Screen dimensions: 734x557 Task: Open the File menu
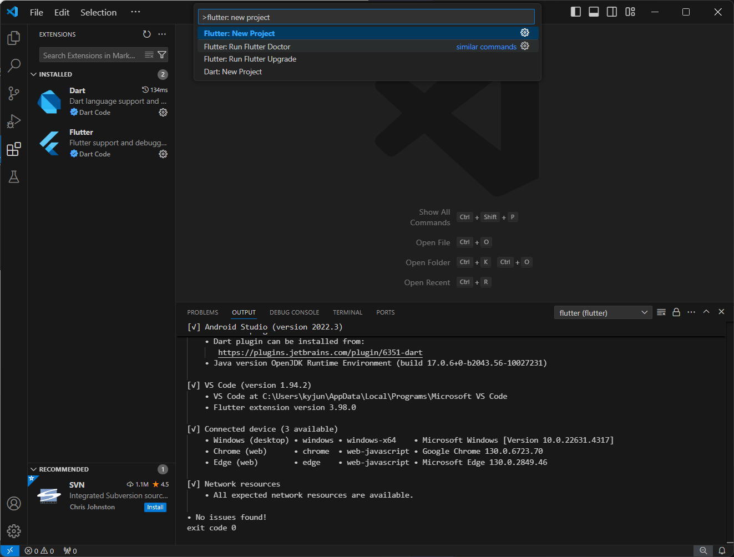(37, 12)
